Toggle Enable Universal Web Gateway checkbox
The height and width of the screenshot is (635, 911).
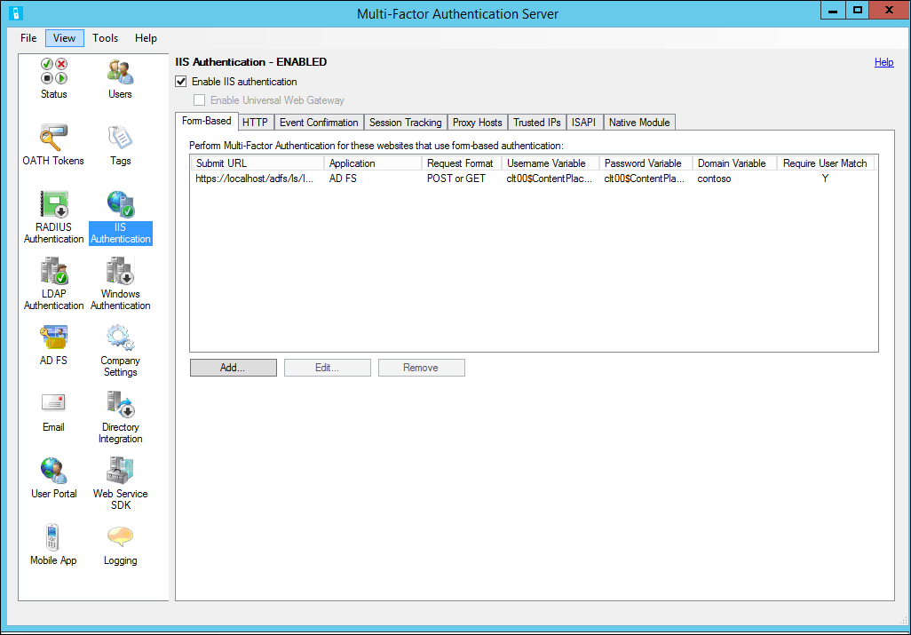[x=199, y=100]
